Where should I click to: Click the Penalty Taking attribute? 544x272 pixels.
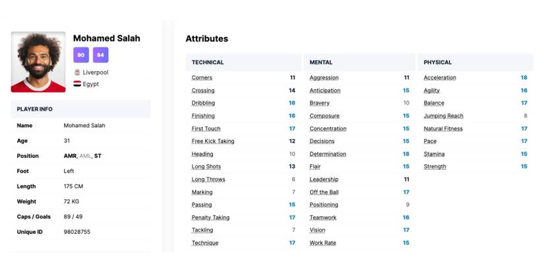[210, 217]
